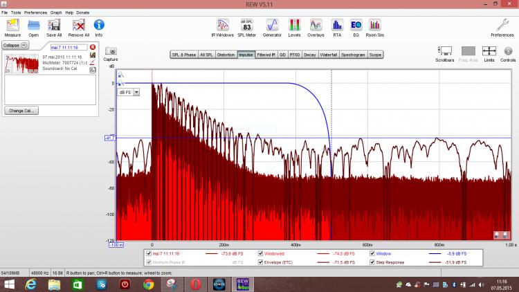Switch to the Waterfall tab
519x292 pixels.
(x=328, y=54)
